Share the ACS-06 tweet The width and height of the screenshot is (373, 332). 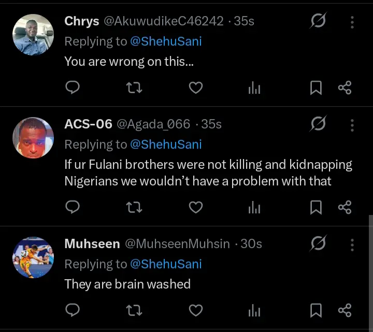click(x=345, y=208)
